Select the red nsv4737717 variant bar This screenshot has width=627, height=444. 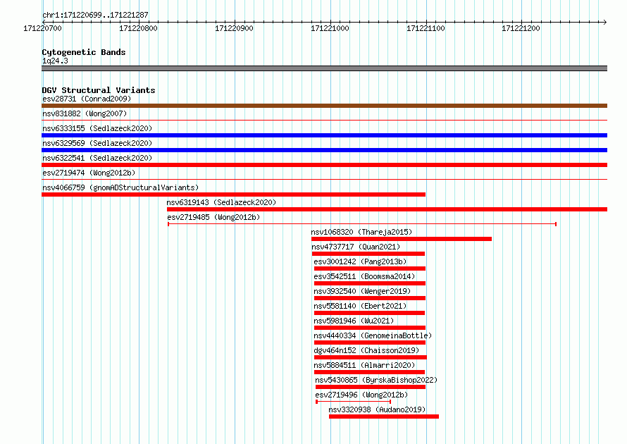tap(368, 254)
